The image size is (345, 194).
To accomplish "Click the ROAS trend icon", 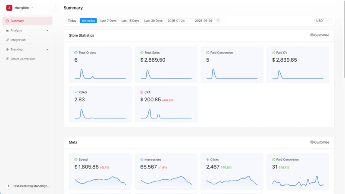I will (76, 92).
